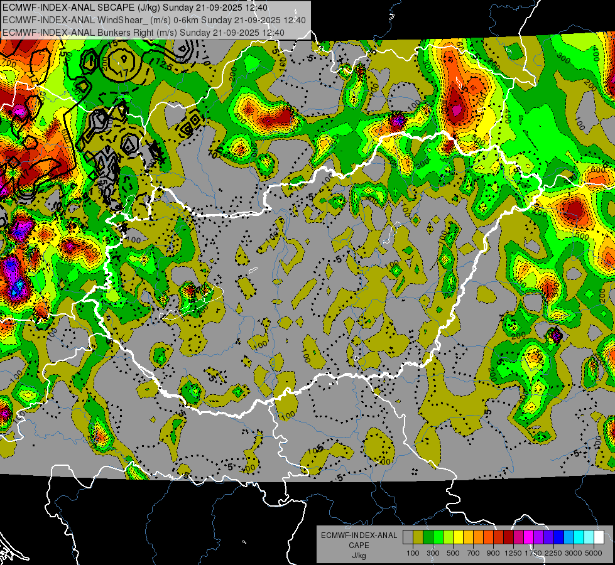The image size is (615, 565).
Task: Click the white legend swatch
Action: pos(599,537)
